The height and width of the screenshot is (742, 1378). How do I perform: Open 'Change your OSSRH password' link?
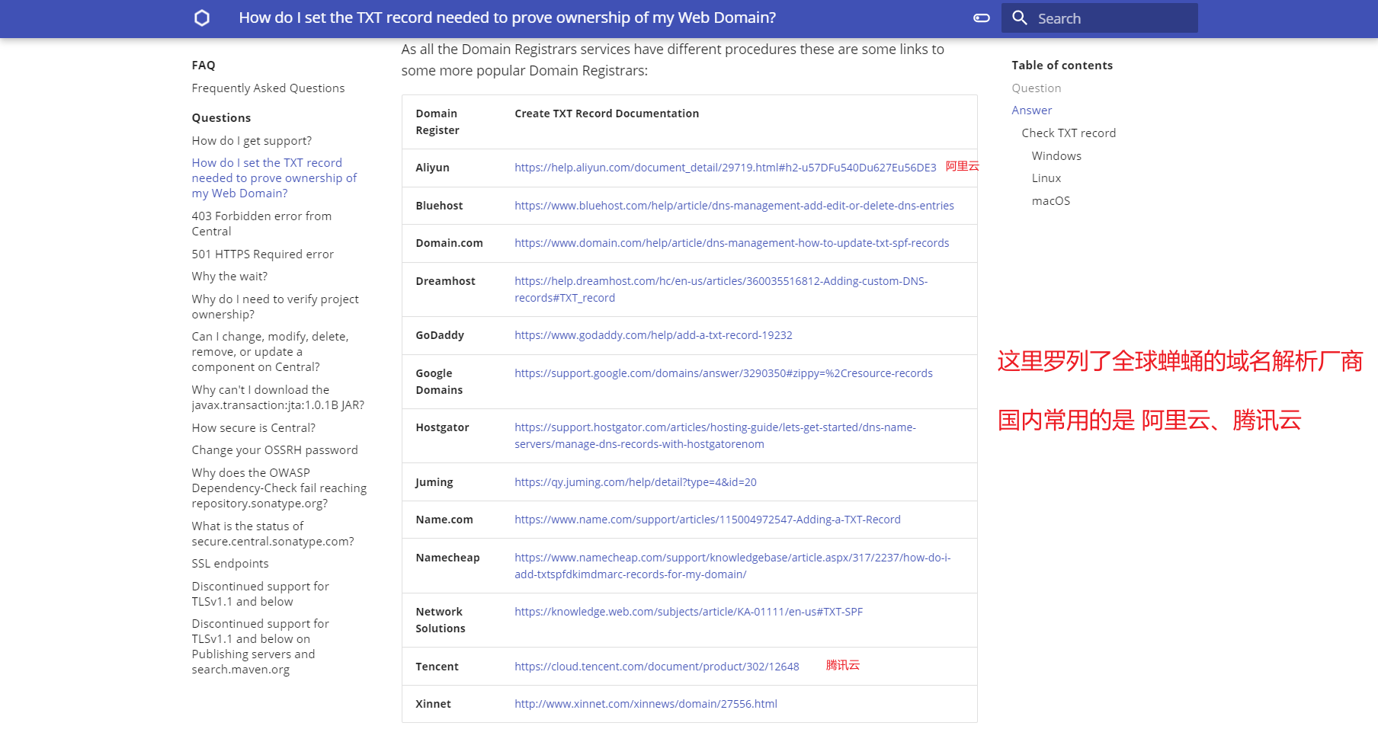275,450
